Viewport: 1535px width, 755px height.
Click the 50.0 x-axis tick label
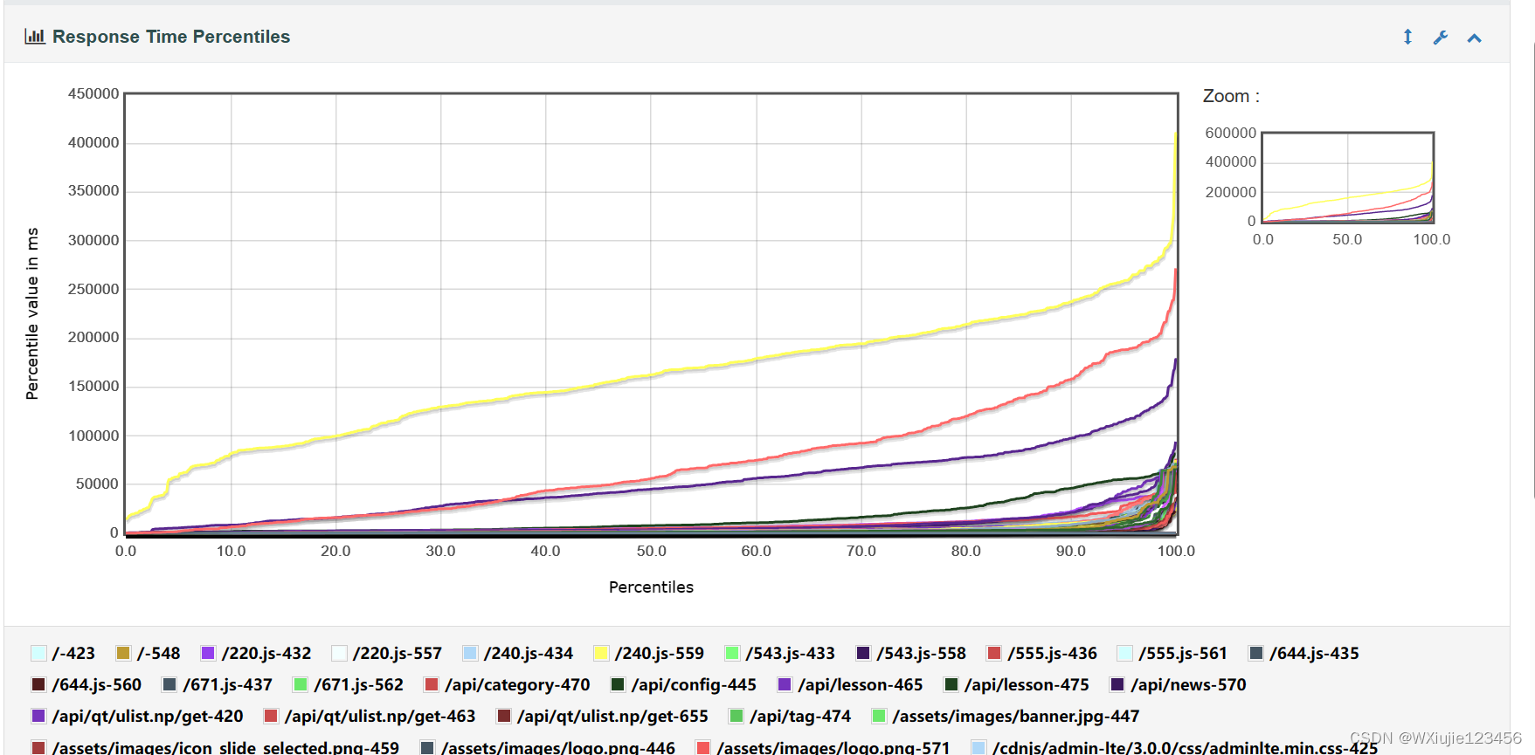click(651, 552)
